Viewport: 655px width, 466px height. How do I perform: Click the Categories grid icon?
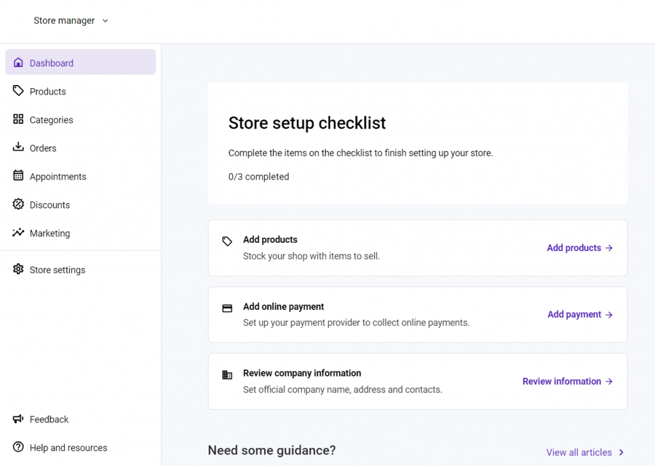[x=18, y=120]
